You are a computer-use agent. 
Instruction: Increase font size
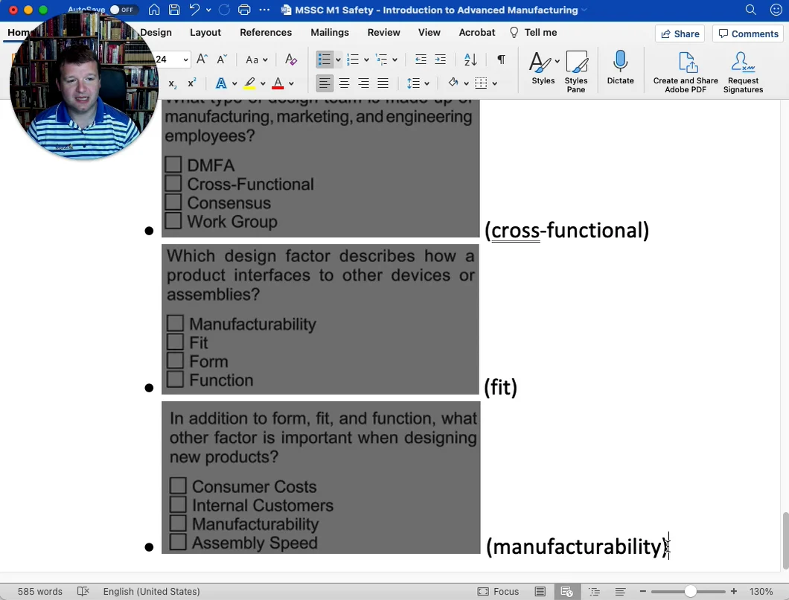point(202,60)
